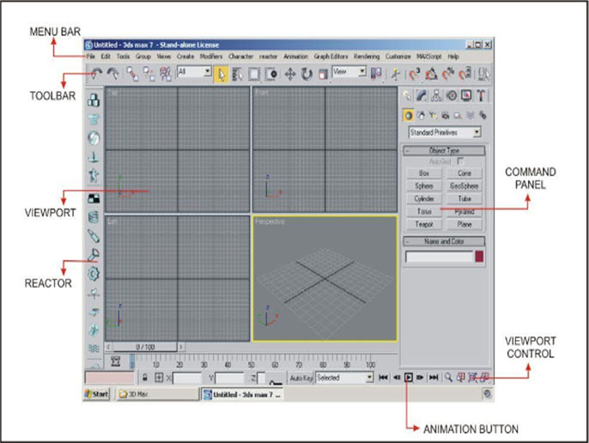Open the Rendering menu
The height and width of the screenshot is (443, 589).
pyautogui.click(x=367, y=57)
